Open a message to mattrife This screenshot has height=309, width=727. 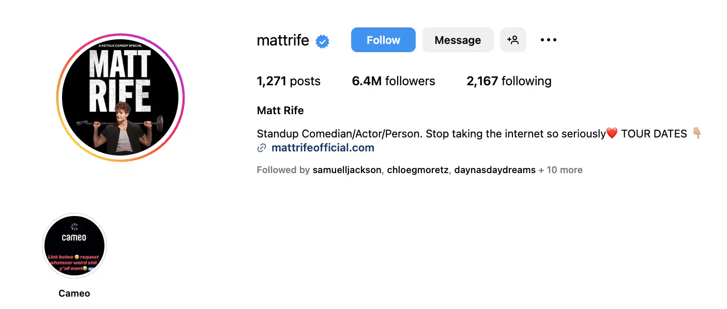(458, 40)
